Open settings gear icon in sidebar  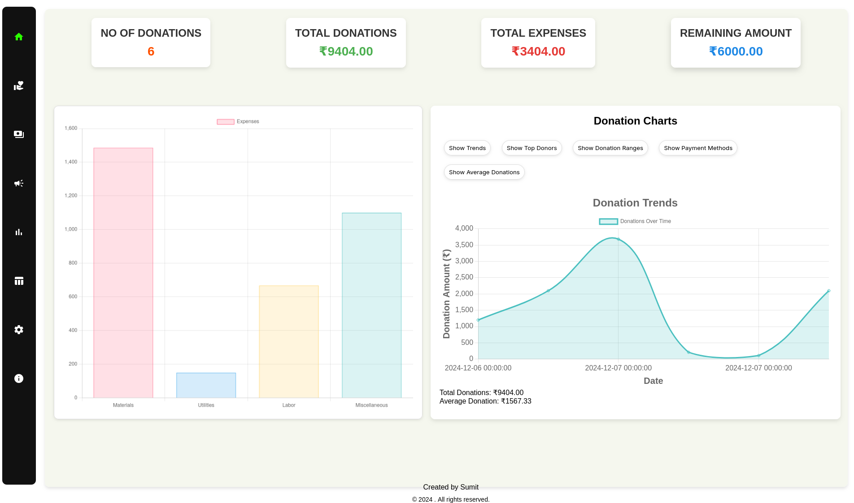pyautogui.click(x=19, y=330)
